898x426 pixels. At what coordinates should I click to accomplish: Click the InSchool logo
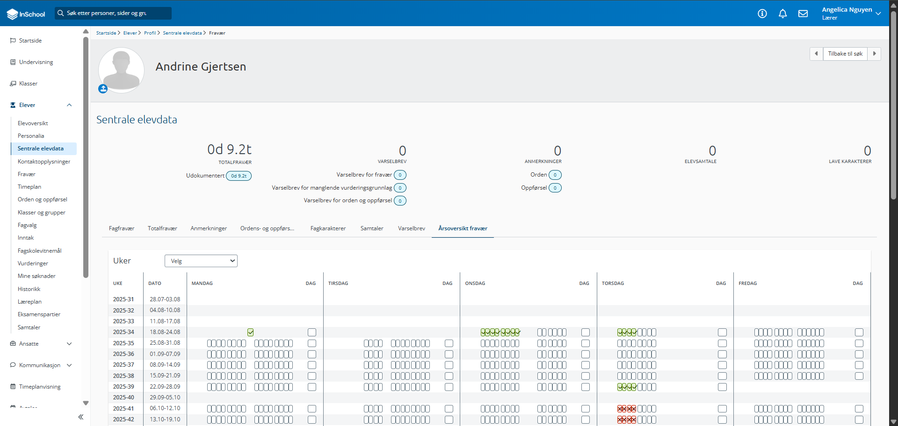(x=26, y=14)
